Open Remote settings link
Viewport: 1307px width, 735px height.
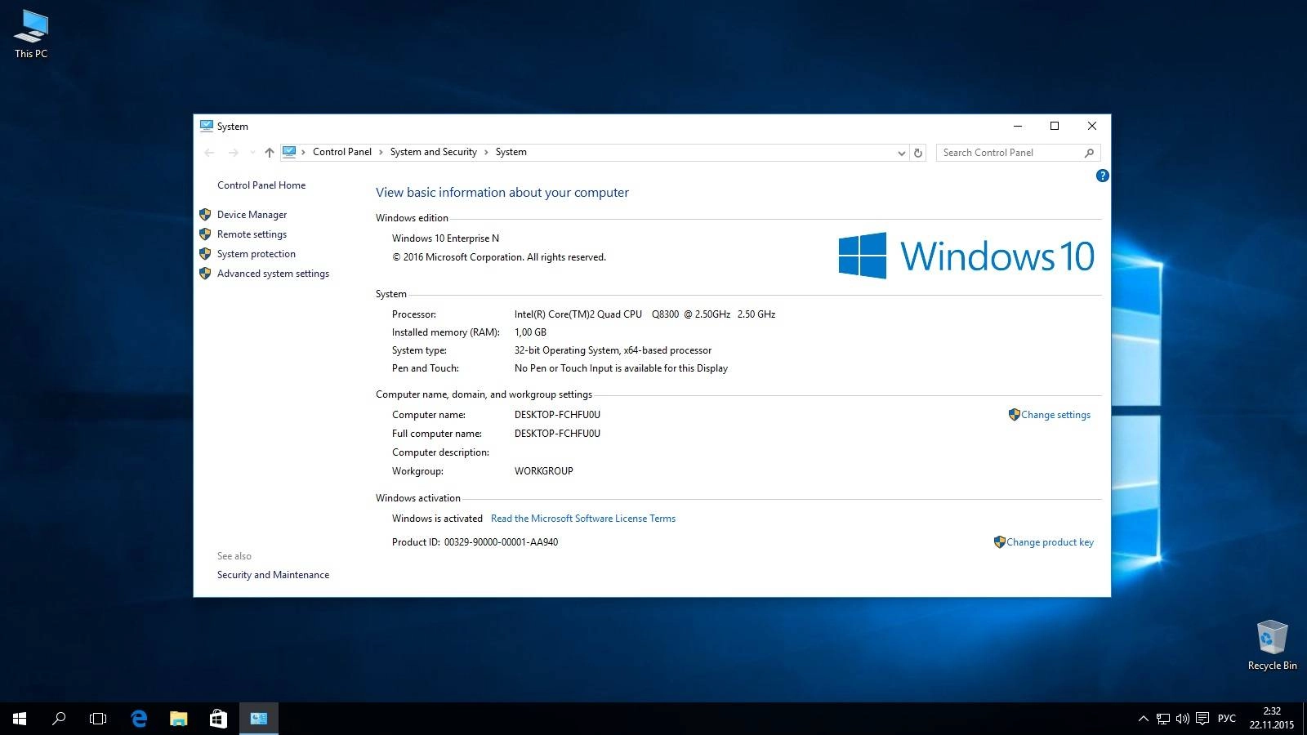point(252,234)
